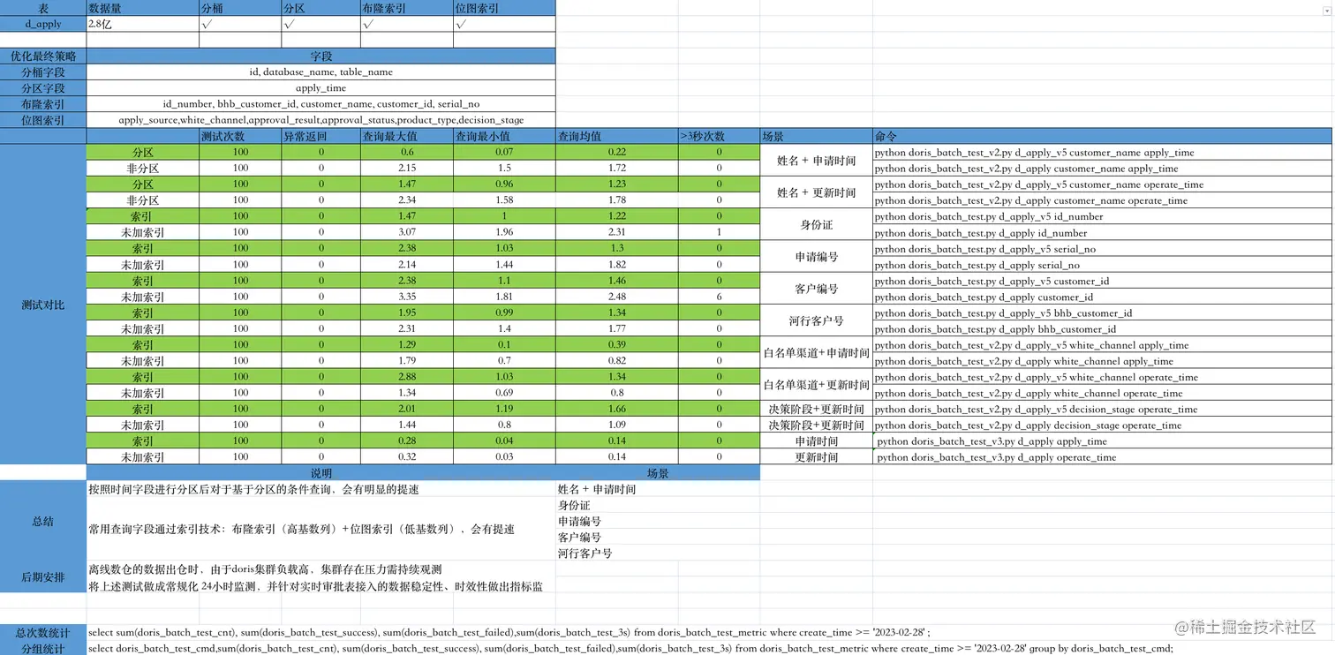Select the 0.22 average query value
This screenshot has width=1335, height=655.
point(617,152)
